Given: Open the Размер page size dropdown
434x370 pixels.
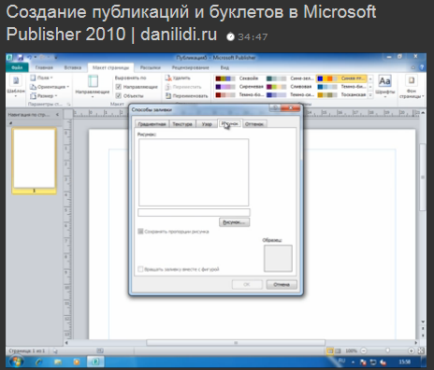Looking at the screenshot, I should 44,96.
